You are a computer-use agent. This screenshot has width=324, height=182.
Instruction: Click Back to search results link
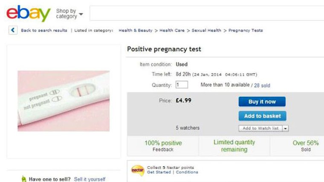[44, 31]
